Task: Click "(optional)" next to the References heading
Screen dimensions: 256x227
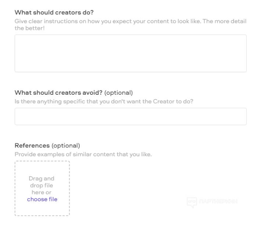Action: point(65,145)
